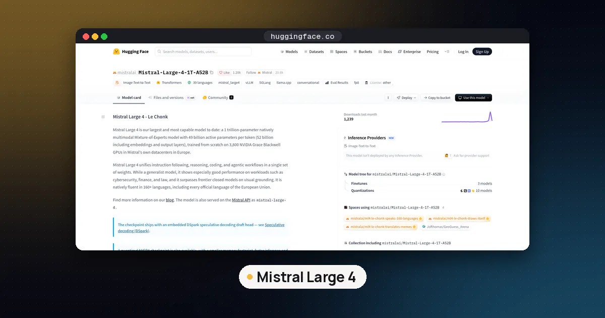Select the fp8 tag

(356, 82)
